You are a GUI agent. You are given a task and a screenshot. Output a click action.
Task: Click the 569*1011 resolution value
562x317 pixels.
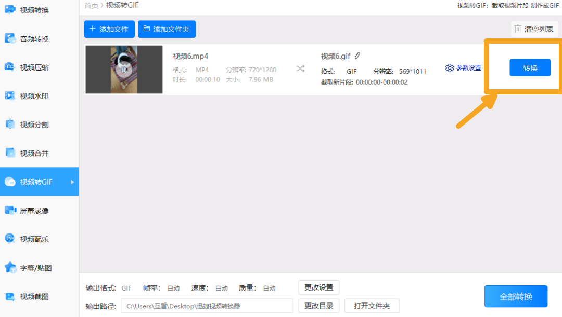coord(413,71)
